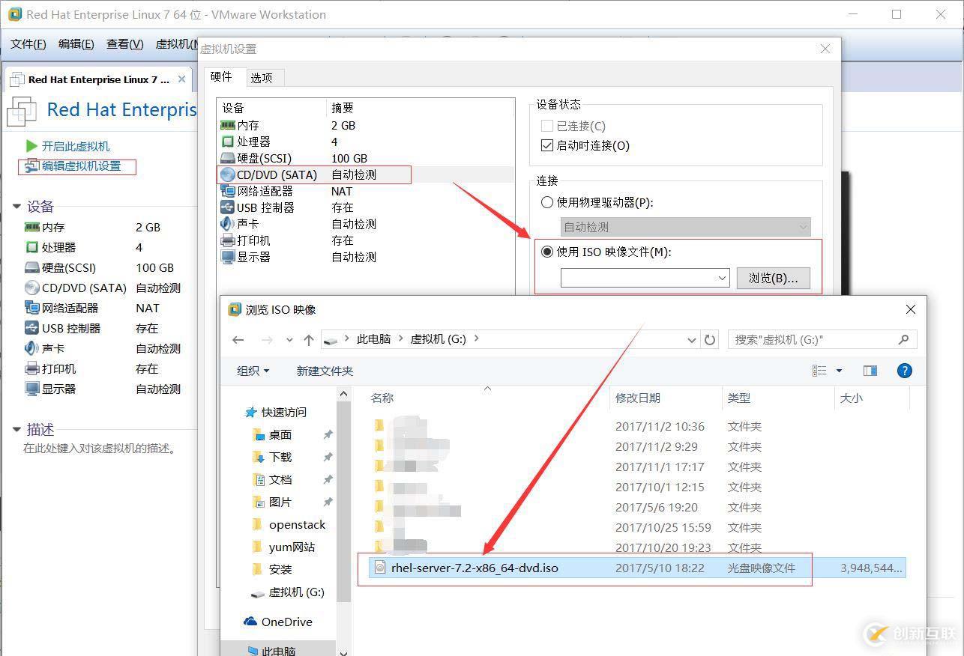Click the up-one-level arrow in browse ISO dialog
Screen dimensions: 964x656
(x=309, y=340)
